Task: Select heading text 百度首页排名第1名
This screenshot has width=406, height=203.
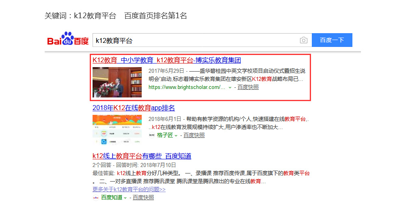Action: click(155, 16)
